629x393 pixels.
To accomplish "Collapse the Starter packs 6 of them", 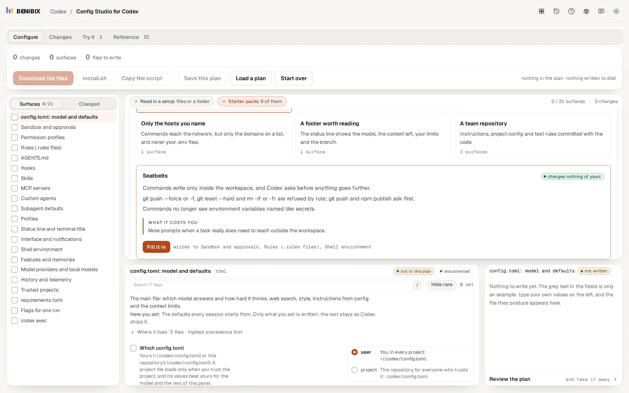I will [252, 101].
